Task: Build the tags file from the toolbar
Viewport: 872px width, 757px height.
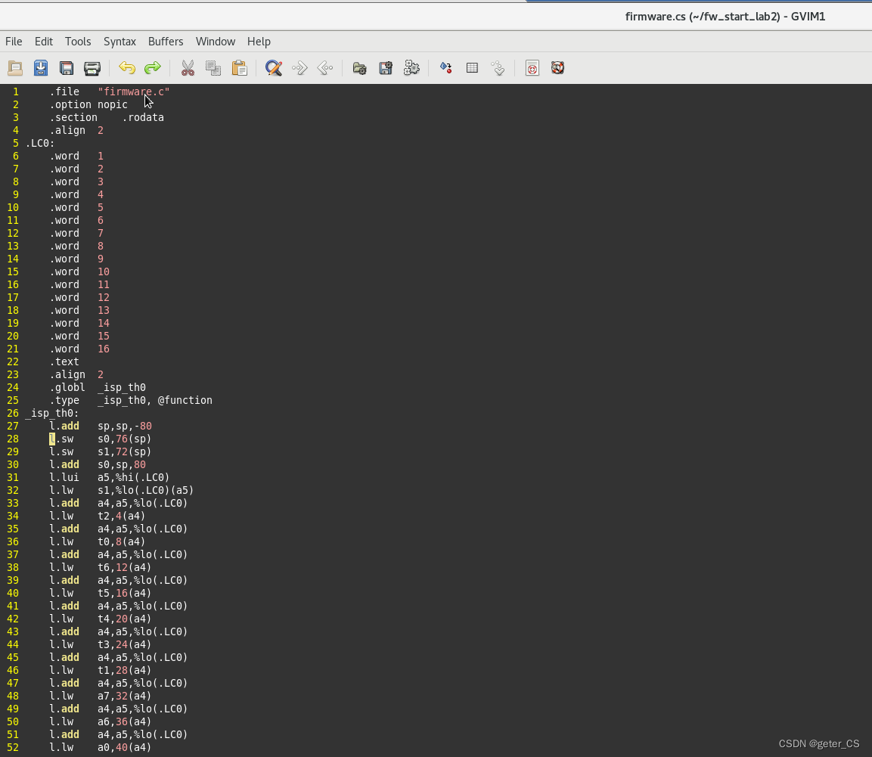Action: [472, 68]
